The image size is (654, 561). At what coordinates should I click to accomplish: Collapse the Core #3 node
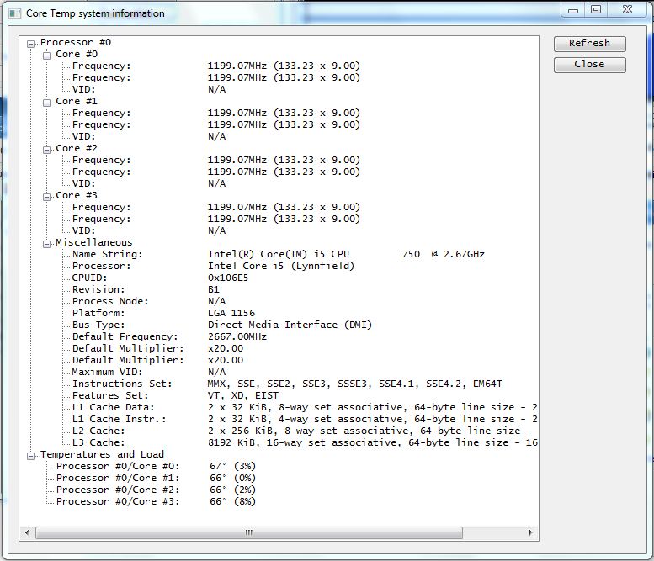pos(47,197)
